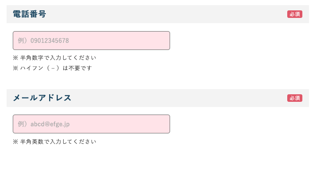Screen dimensions: 317x173
Task: Select the ※ mark before 半角英数
Action: [16, 142]
